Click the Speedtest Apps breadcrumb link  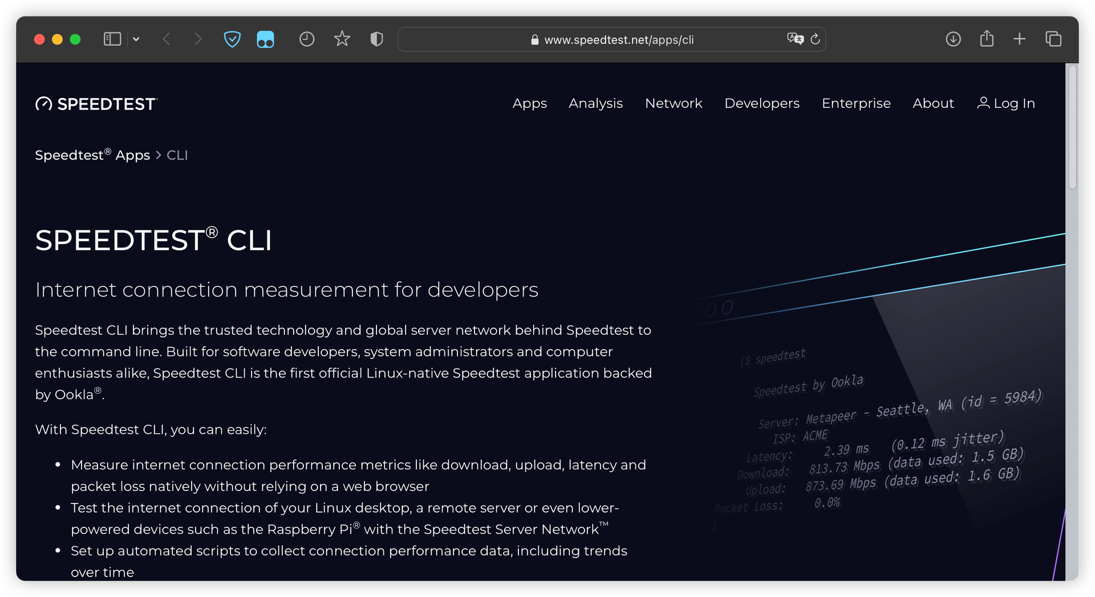pos(92,155)
